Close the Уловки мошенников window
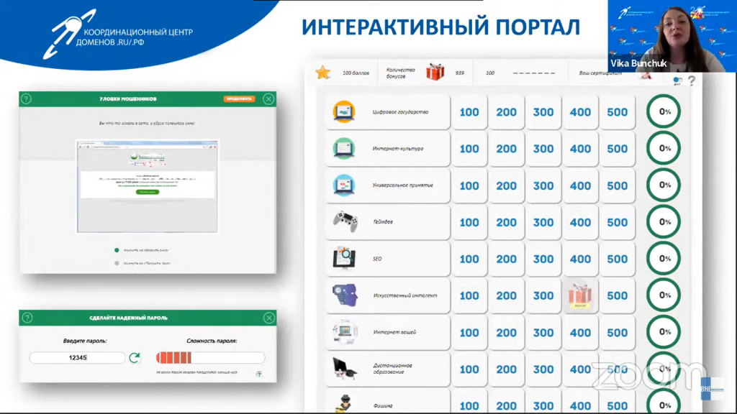Screen dimensions: 737x414 tap(268, 99)
